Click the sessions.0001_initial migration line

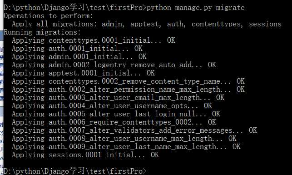(85, 155)
